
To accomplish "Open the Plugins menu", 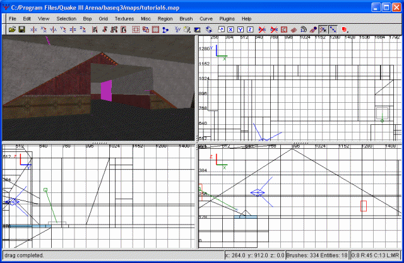I will click(x=227, y=19).
